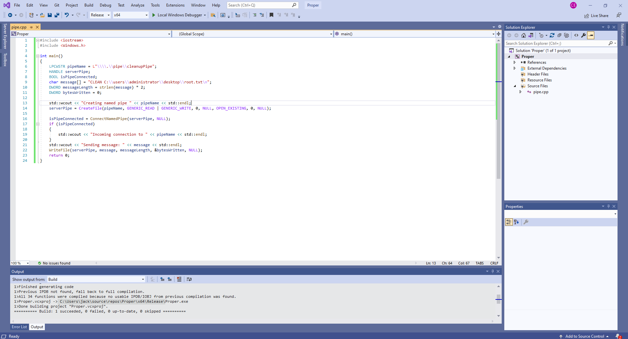This screenshot has width=628, height=339.
Task: Click Sync with Active Document icon
Action: (x=552, y=35)
